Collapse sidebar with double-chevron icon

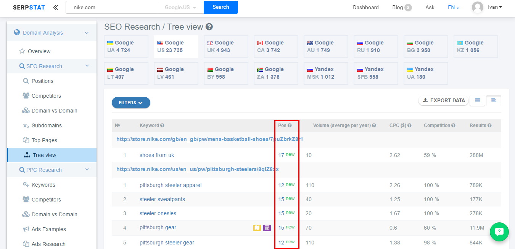coord(56,7)
